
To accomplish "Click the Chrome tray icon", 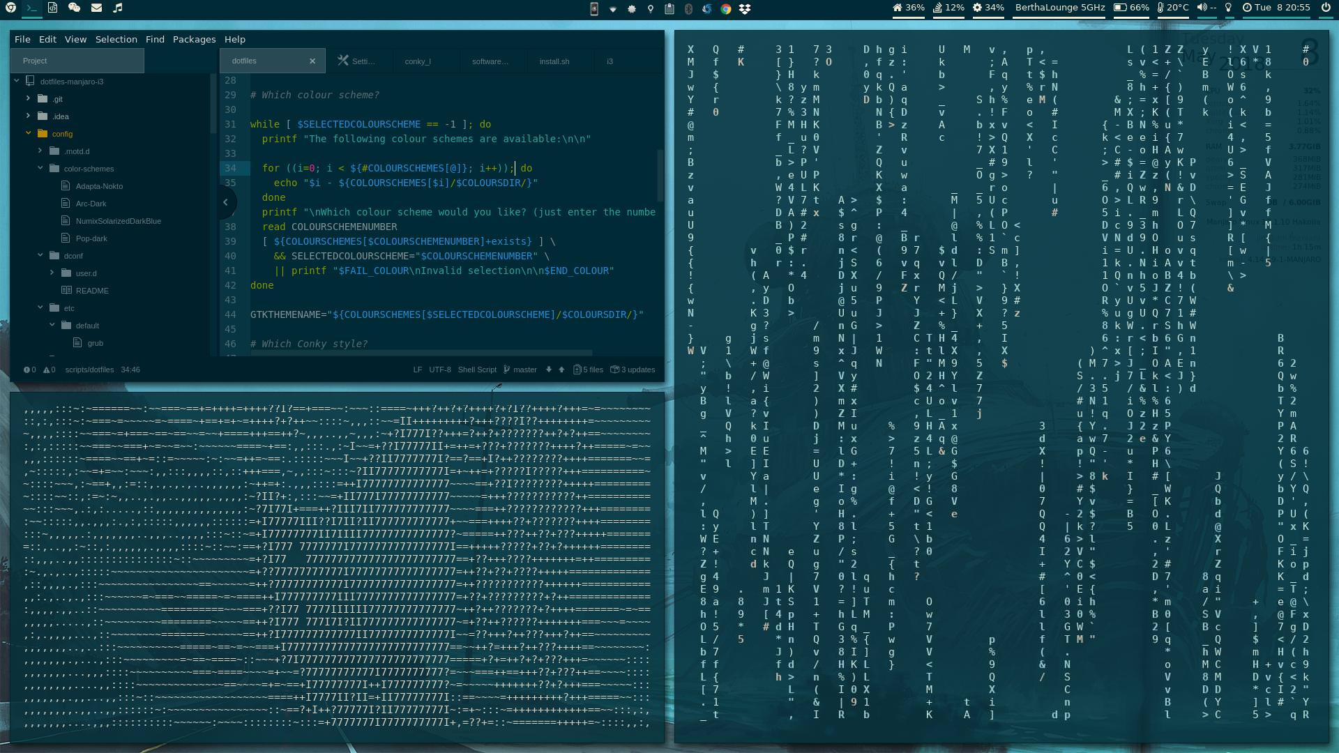I will coord(726,8).
